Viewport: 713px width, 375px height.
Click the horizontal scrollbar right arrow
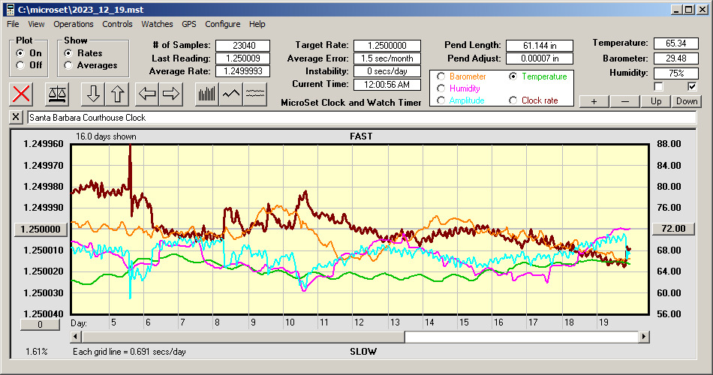[643, 337]
